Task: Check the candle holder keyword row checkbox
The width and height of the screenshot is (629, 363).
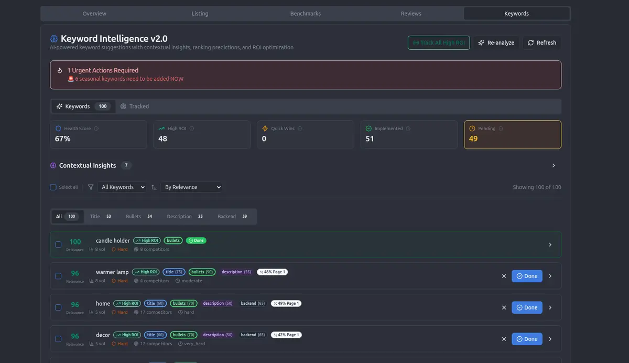Action: pos(58,244)
